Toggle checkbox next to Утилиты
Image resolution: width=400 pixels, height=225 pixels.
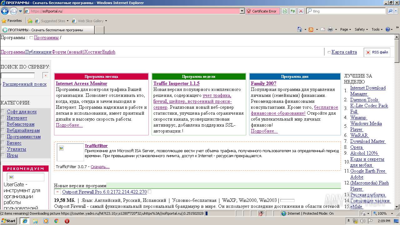(3, 149)
